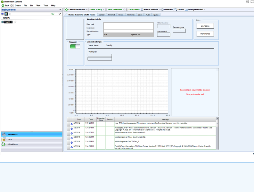Click the filter funnel icon in Instruments
The image size is (254, 192).
(60, 14)
